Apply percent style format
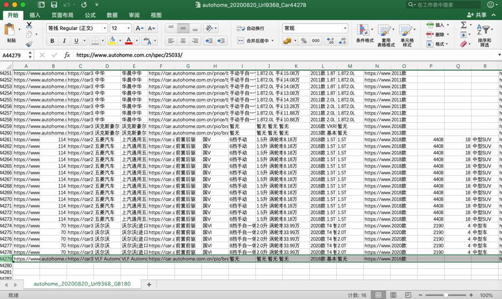 tap(304, 41)
